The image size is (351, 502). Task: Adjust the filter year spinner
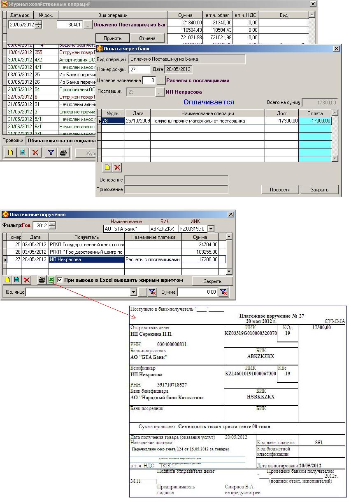[x=52, y=226]
